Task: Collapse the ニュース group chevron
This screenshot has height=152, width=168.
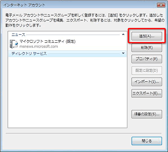Action: pyautogui.click(x=123, y=34)
